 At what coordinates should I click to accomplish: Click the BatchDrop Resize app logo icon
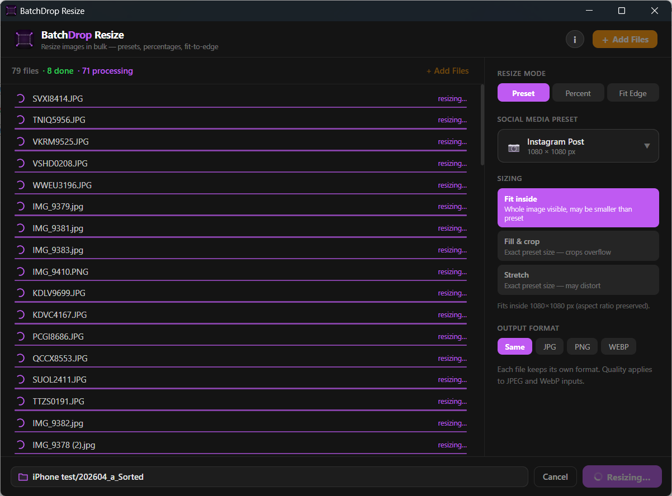point(24,40)
